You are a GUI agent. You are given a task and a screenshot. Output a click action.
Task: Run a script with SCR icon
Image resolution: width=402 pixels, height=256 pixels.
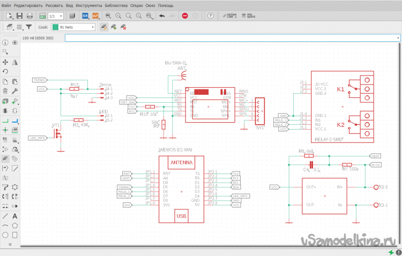tap(84, 16)
